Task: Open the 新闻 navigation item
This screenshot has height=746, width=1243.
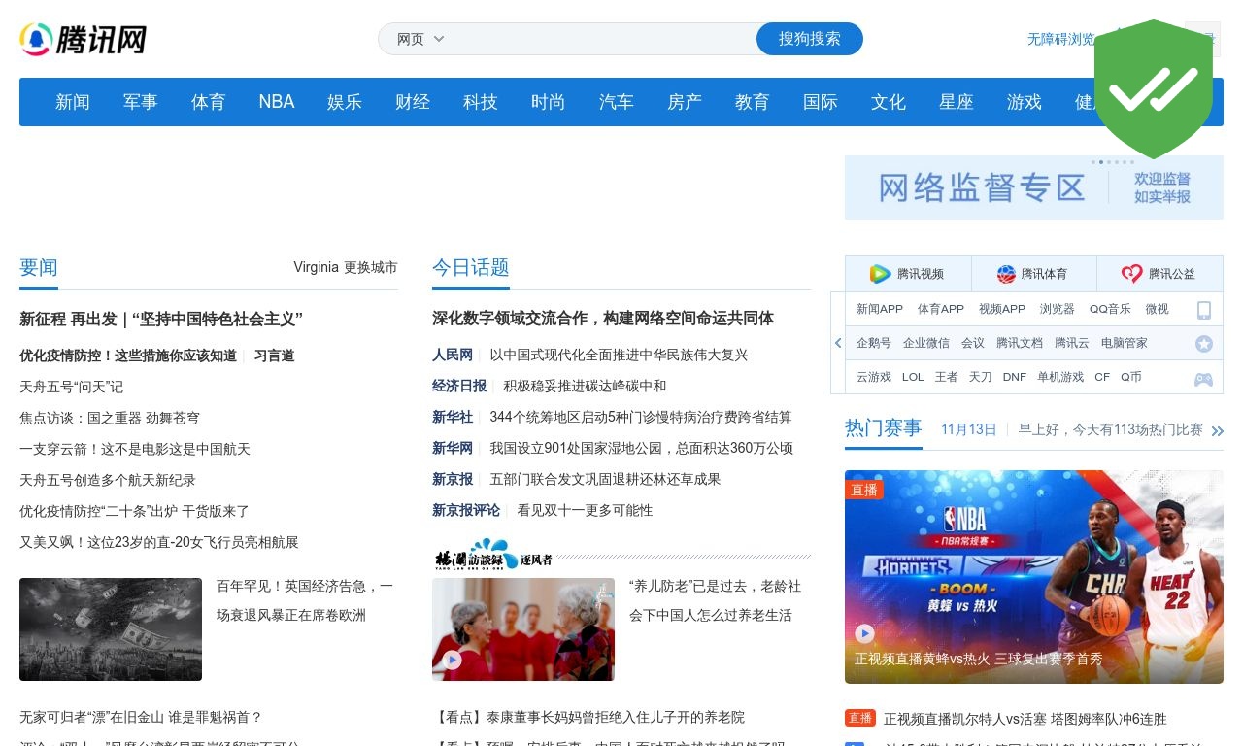Action: (73, 102)
